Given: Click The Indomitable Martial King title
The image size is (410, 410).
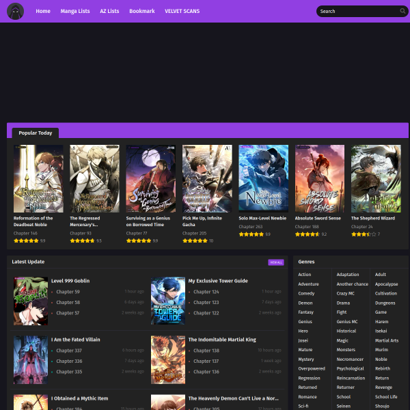Looking at the screenshot, I should (222, 340).
